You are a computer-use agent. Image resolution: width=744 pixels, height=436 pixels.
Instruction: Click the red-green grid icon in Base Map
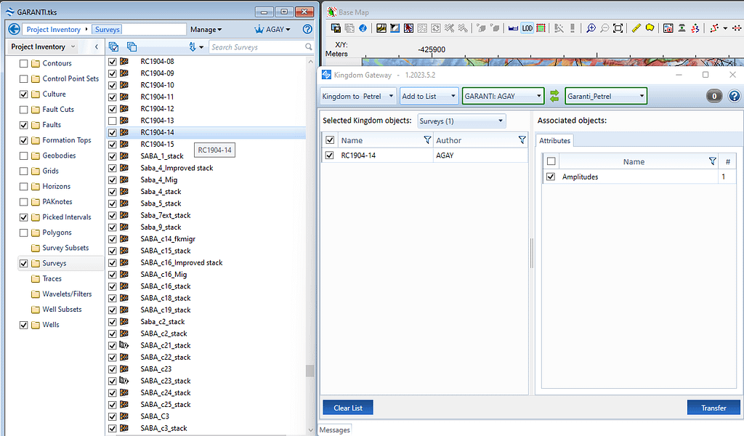tap(541, 28)
